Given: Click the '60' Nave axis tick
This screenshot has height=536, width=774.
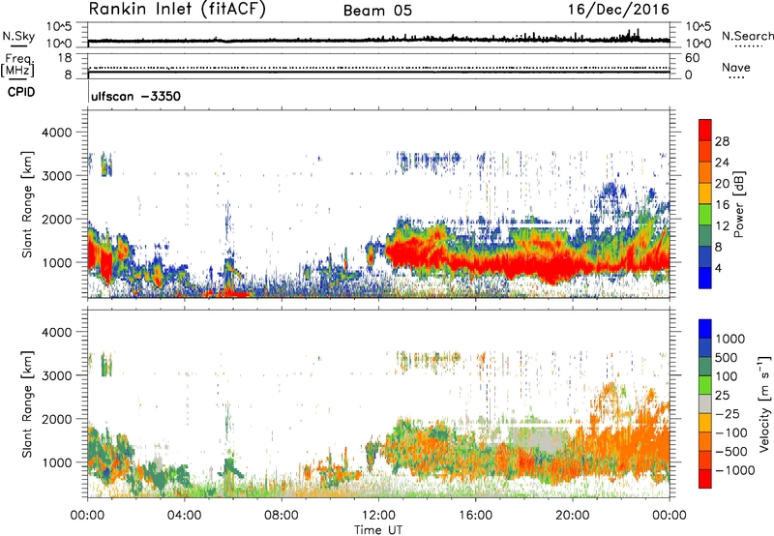Looking at the screenshot, I should pos(693,58).
